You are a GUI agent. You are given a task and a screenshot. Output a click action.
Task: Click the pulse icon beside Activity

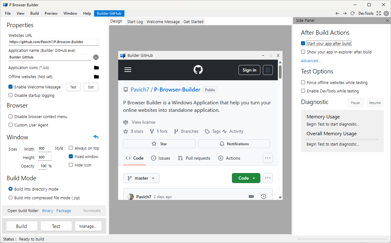[x=224, y=131]
